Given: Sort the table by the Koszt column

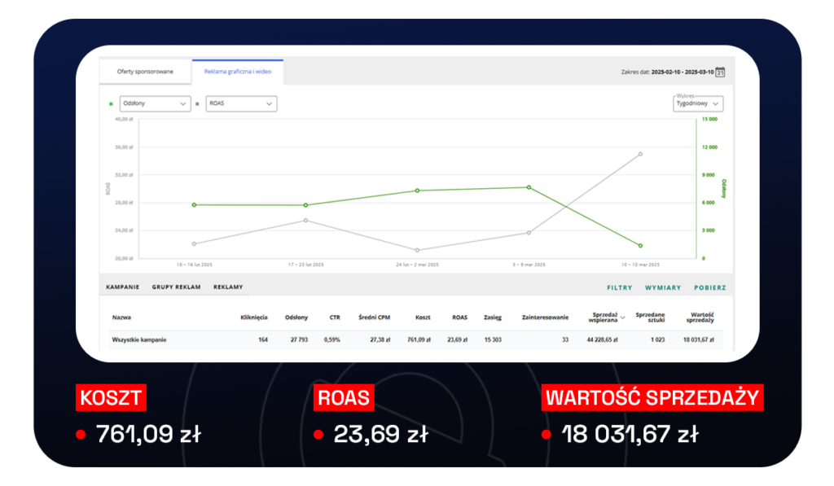Looking at the screenshot, I should point(422,317).
